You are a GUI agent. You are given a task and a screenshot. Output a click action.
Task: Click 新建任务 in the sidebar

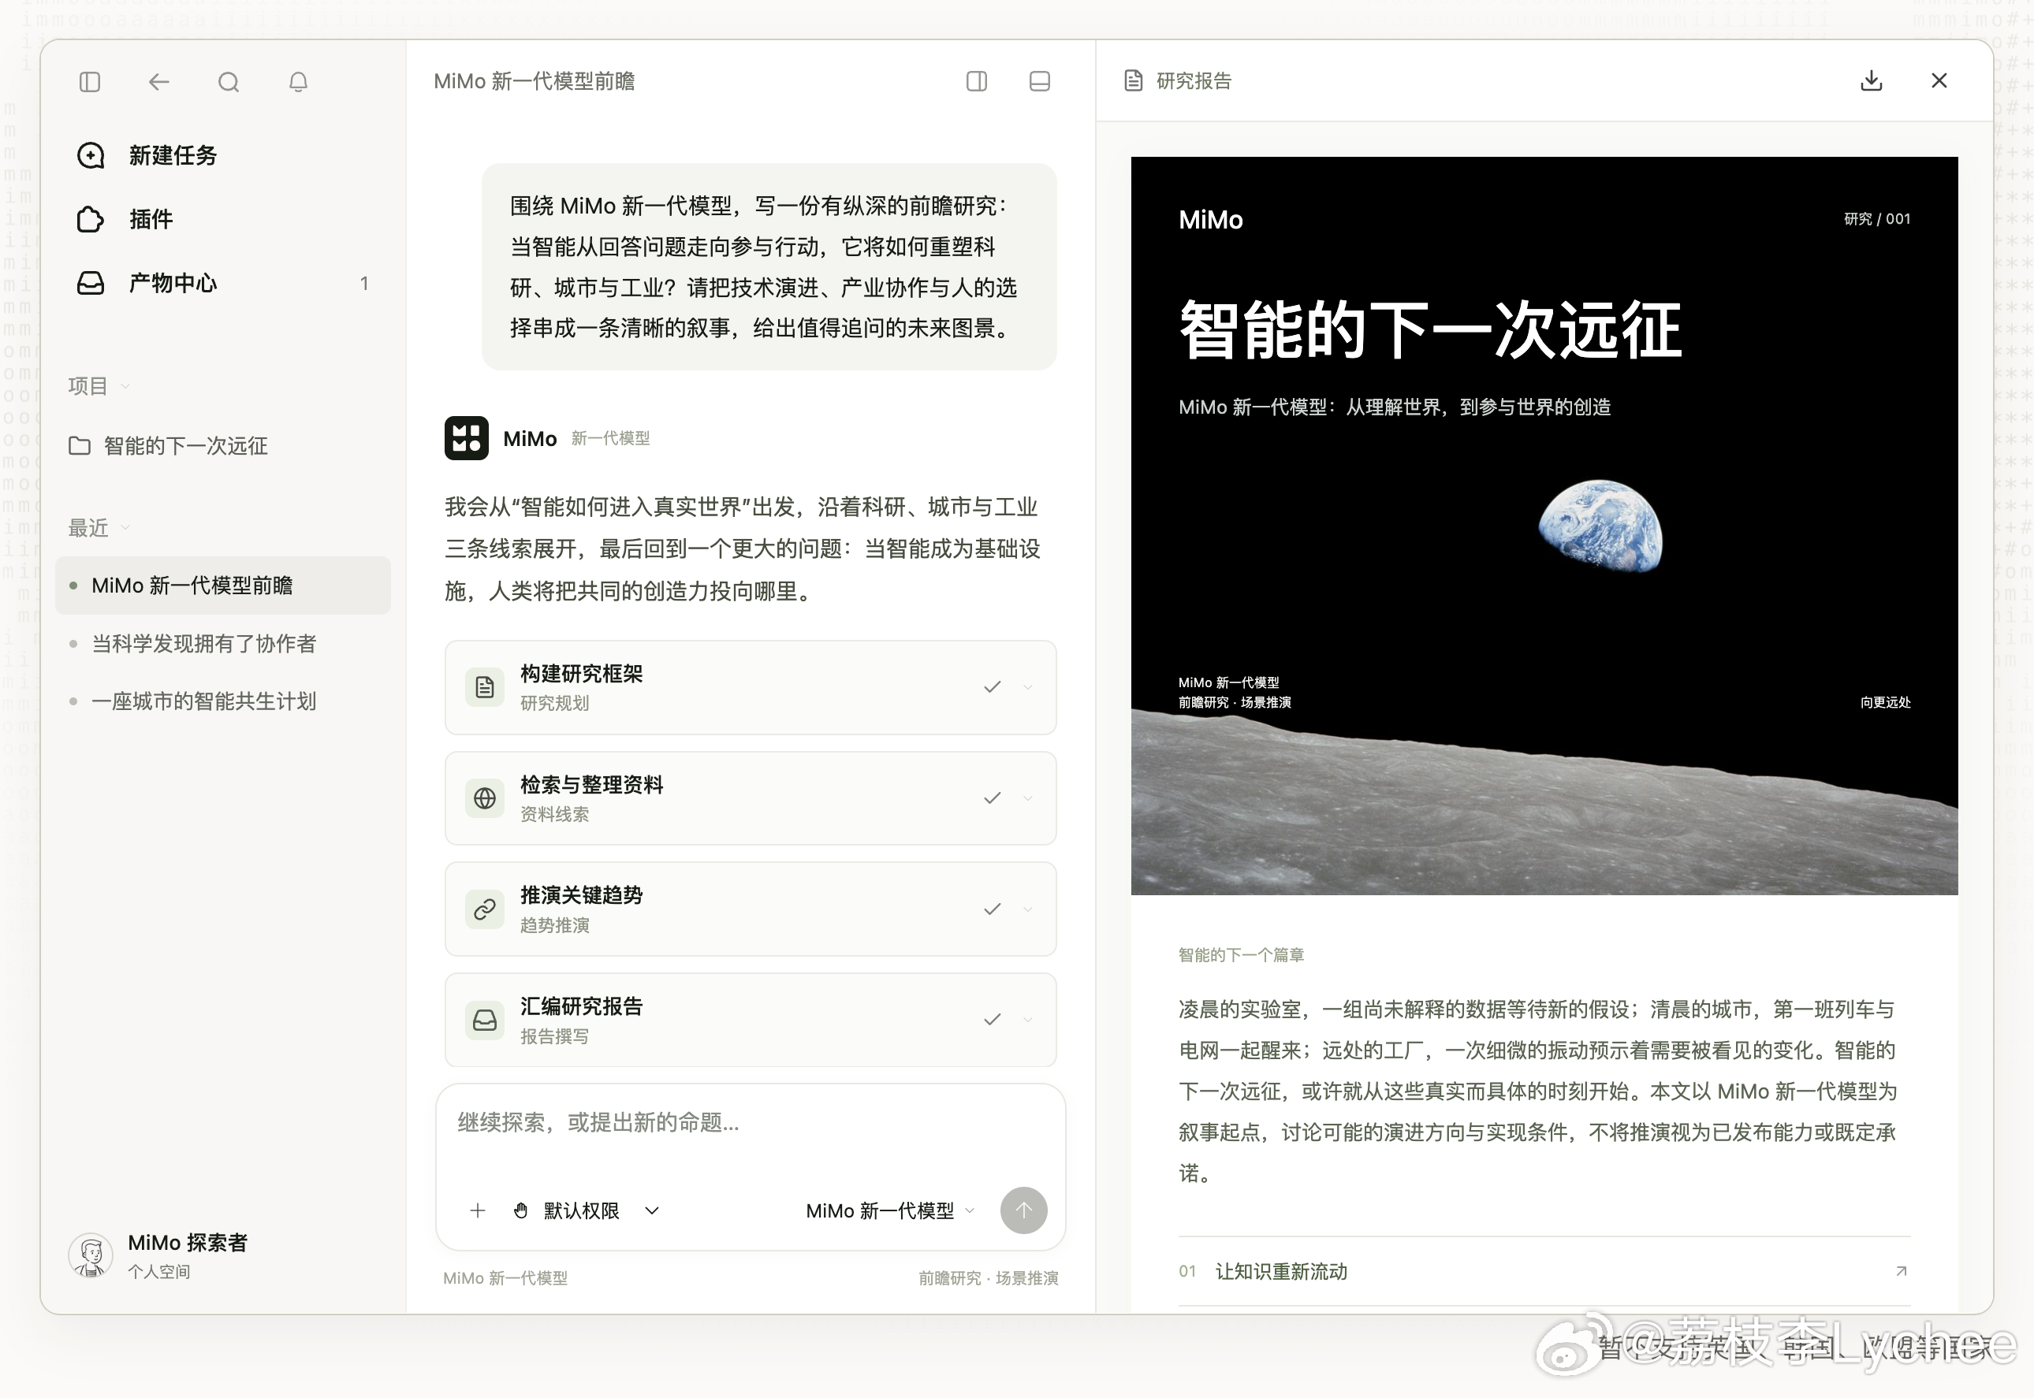click(x=147, y=156)
